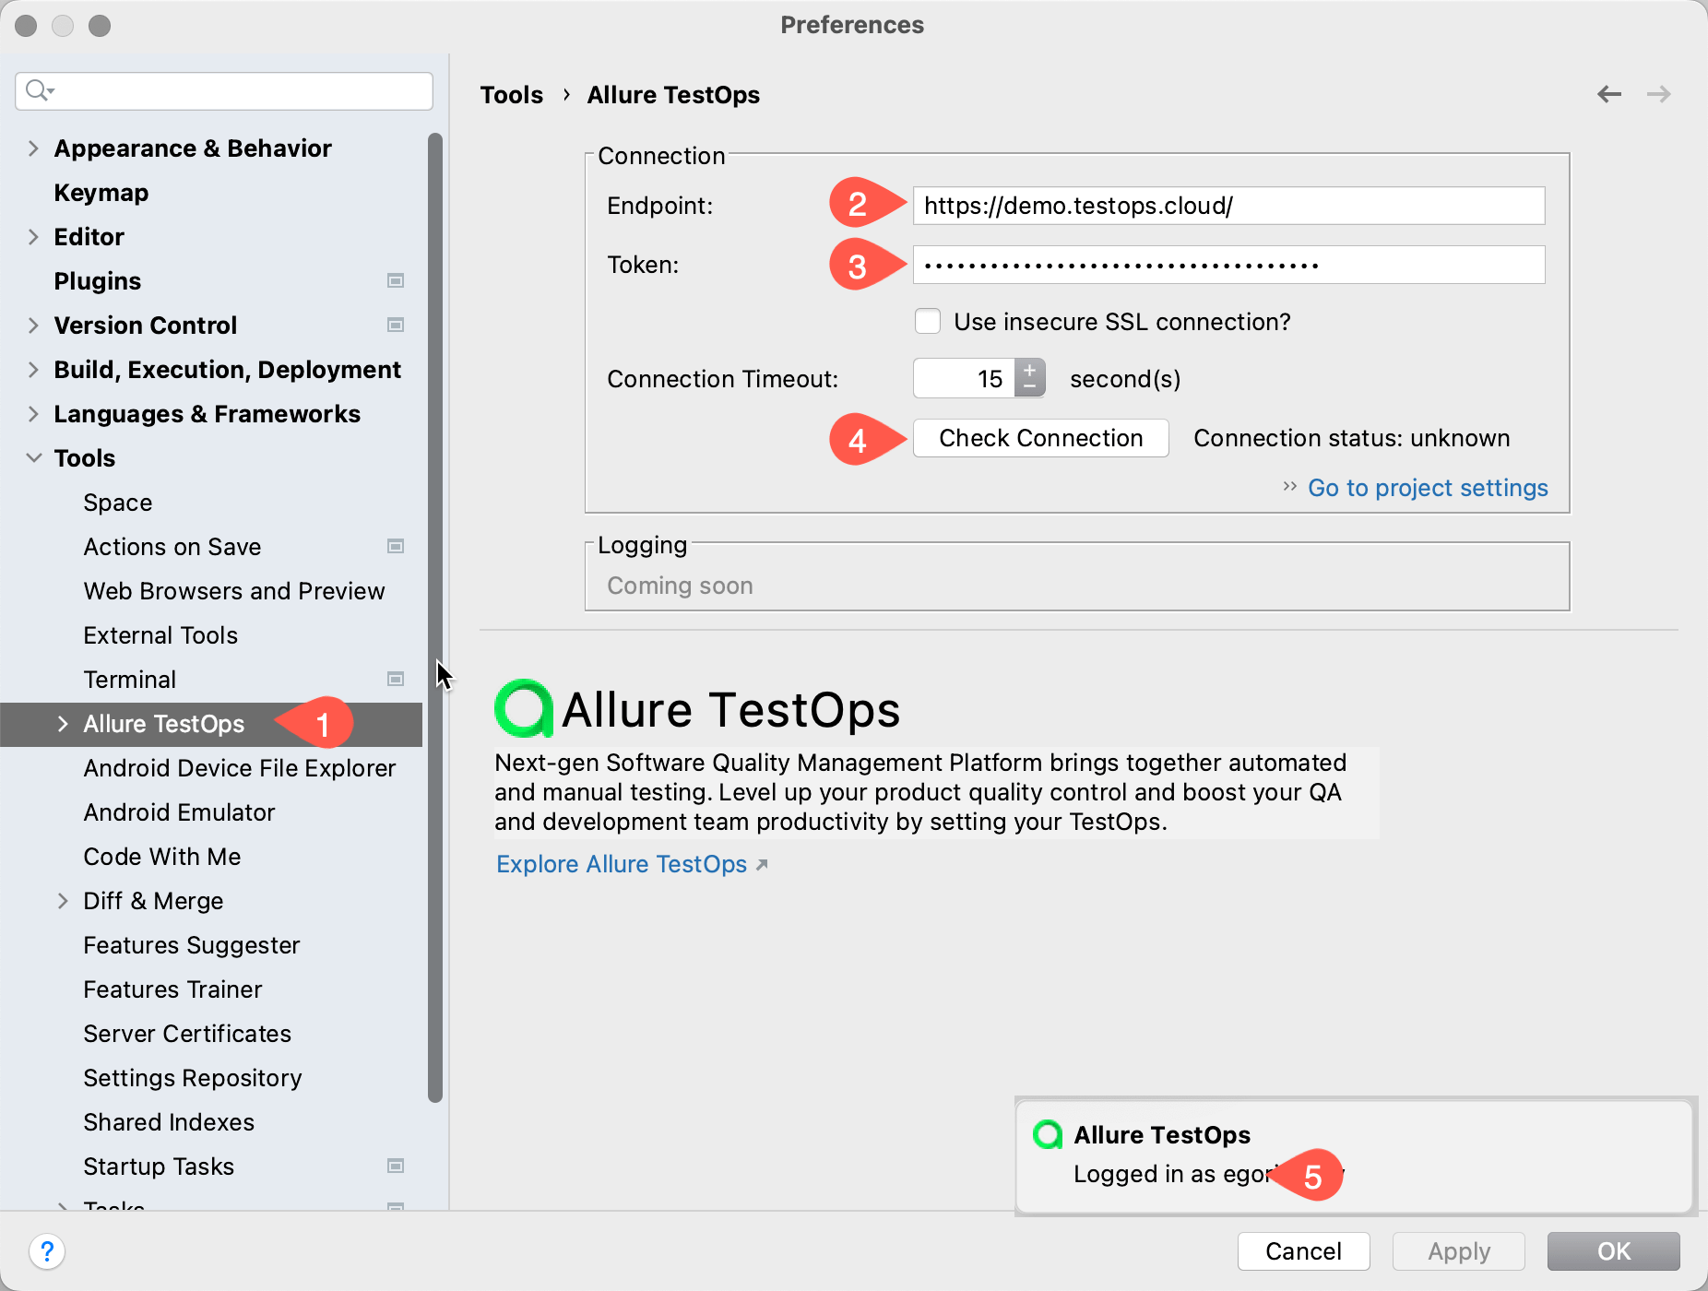Expand Build, Execution, Deployment section
Screen dimensions: 1708x1291
[x=33, y=369]
